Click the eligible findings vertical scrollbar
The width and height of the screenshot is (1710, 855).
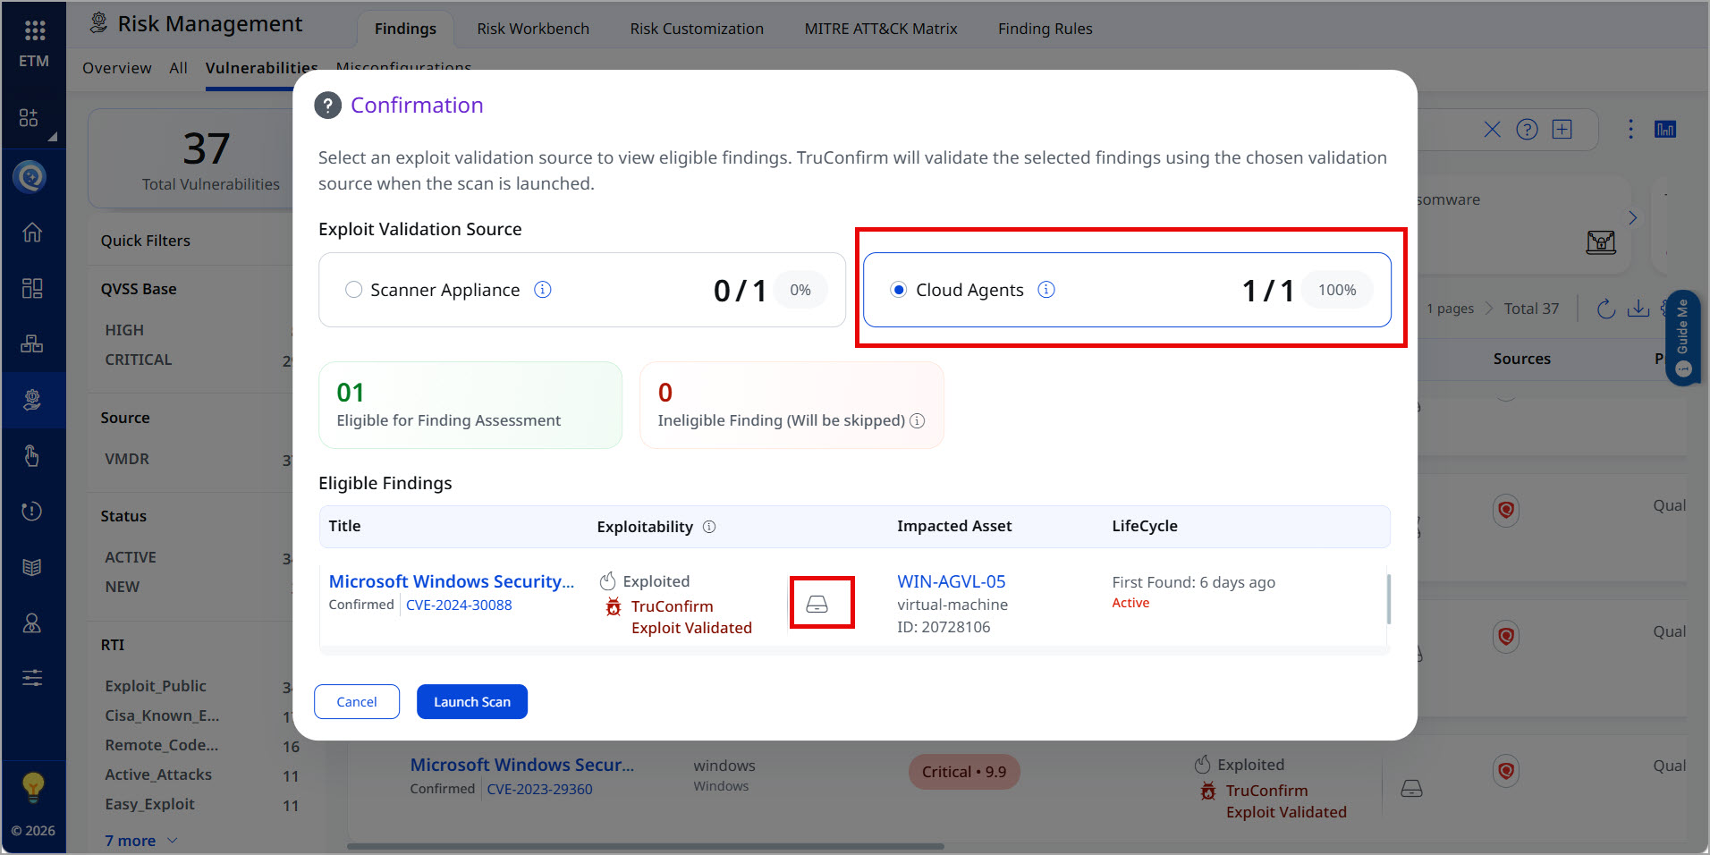[x=1389, y=599]
